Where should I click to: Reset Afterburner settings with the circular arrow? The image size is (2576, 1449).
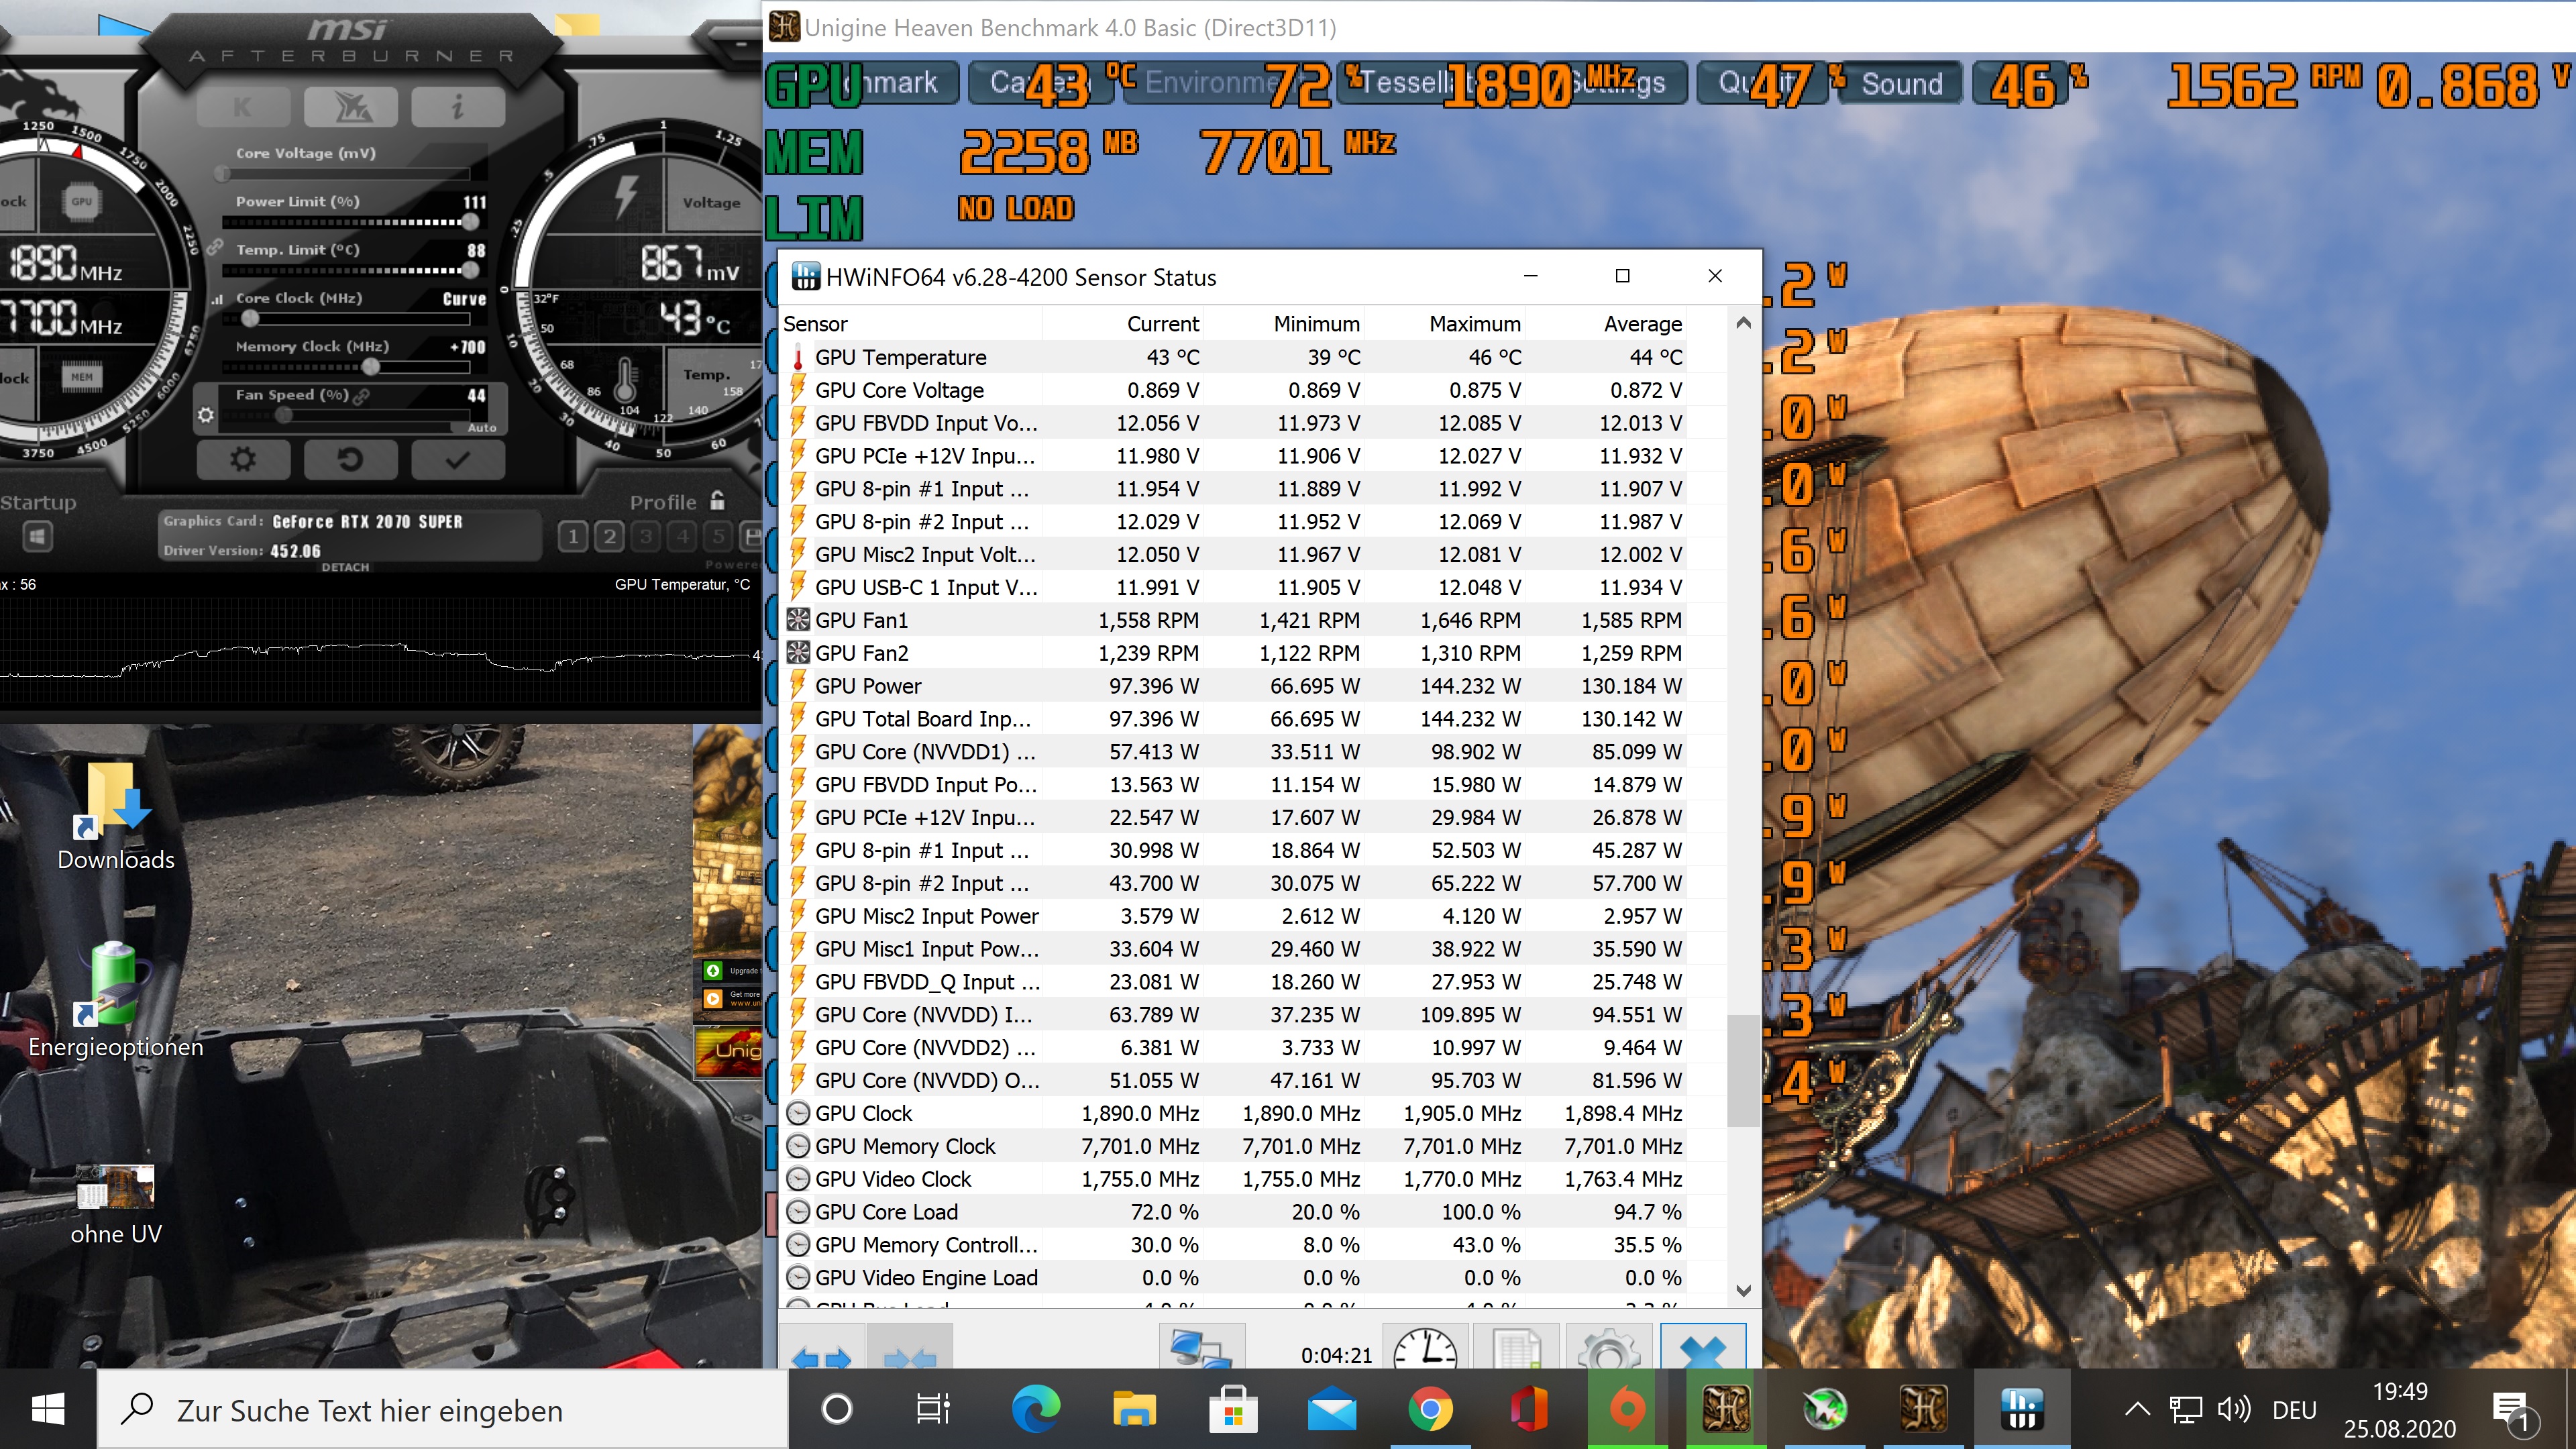[x=350, y=459]
